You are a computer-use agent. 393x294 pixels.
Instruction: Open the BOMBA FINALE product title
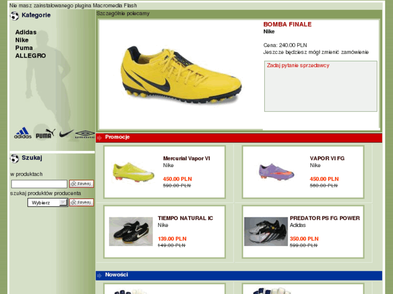(x=287, y=24)
